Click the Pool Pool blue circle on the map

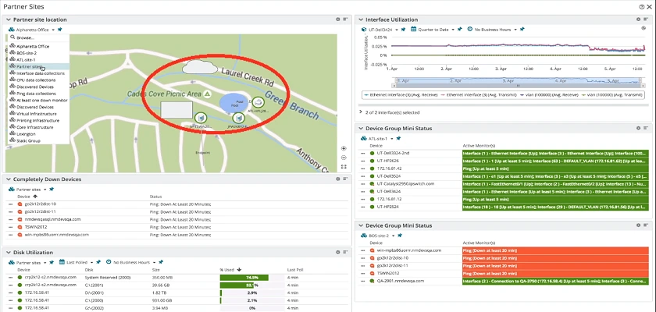point(234,102)
